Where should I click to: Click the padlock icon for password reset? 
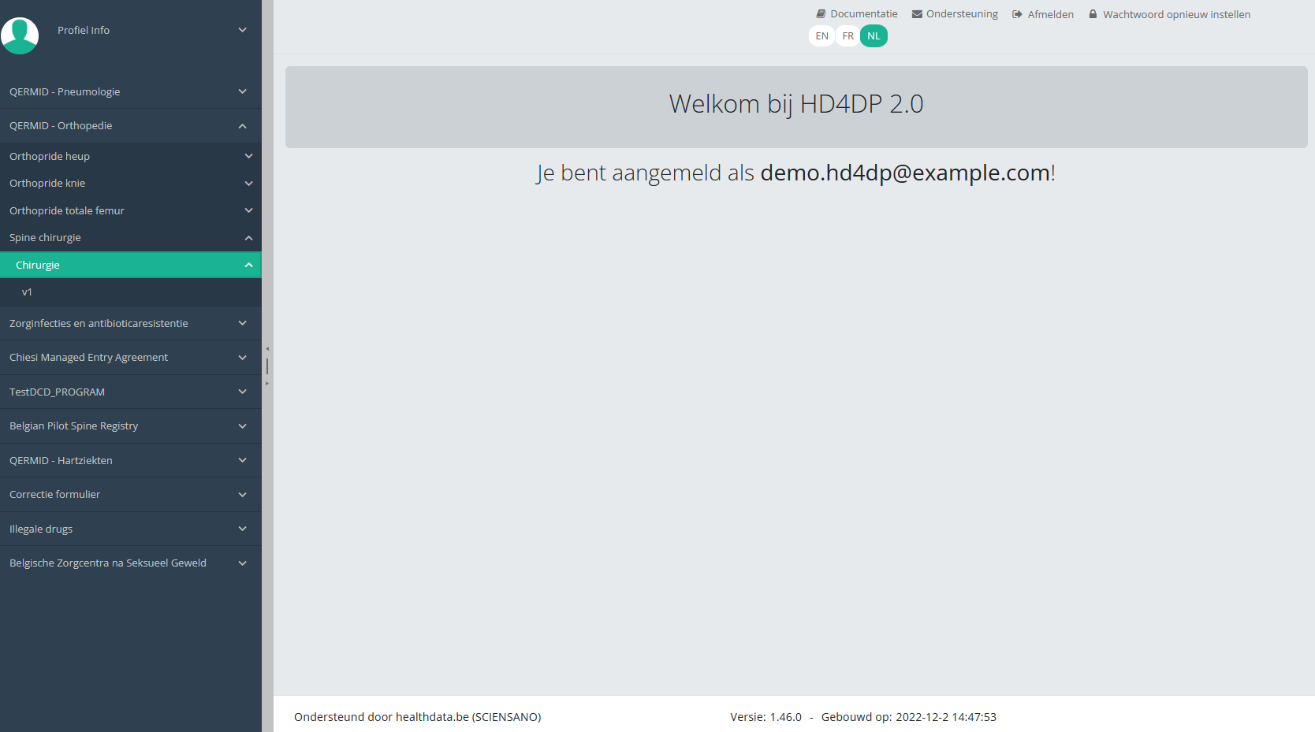[1093, 14]
